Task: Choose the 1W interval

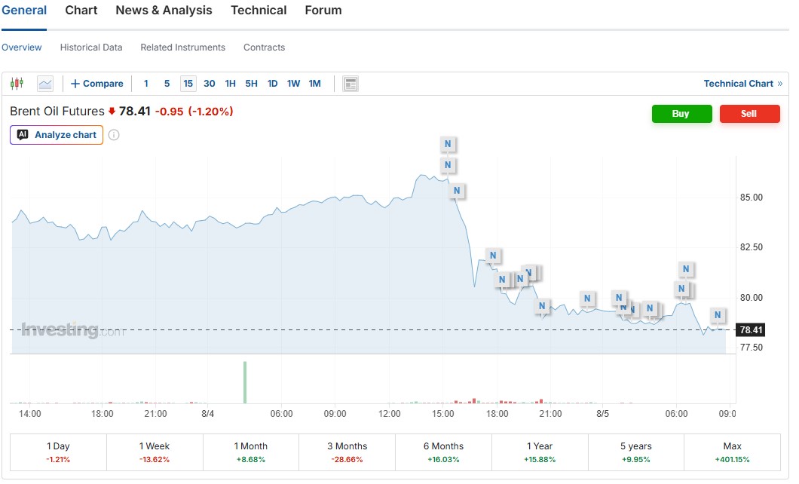Action: [x=293, y=84]
